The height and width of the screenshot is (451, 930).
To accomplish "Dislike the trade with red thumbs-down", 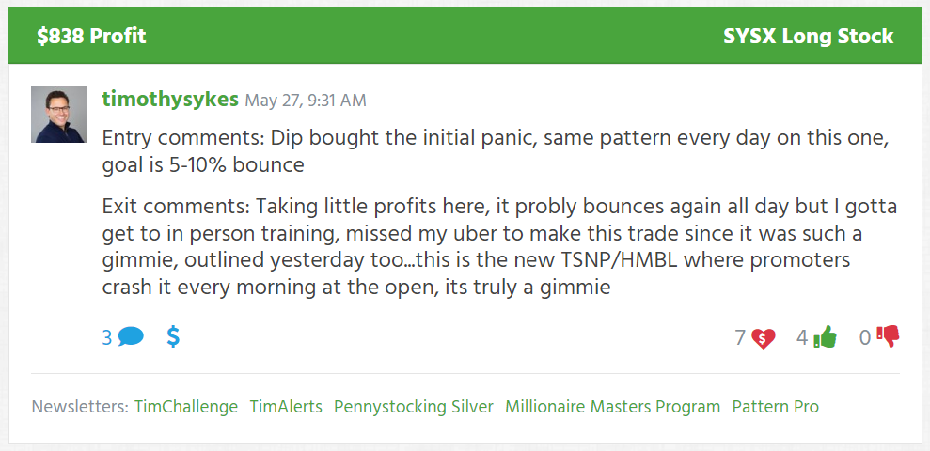I will click(x=888, y=337).
